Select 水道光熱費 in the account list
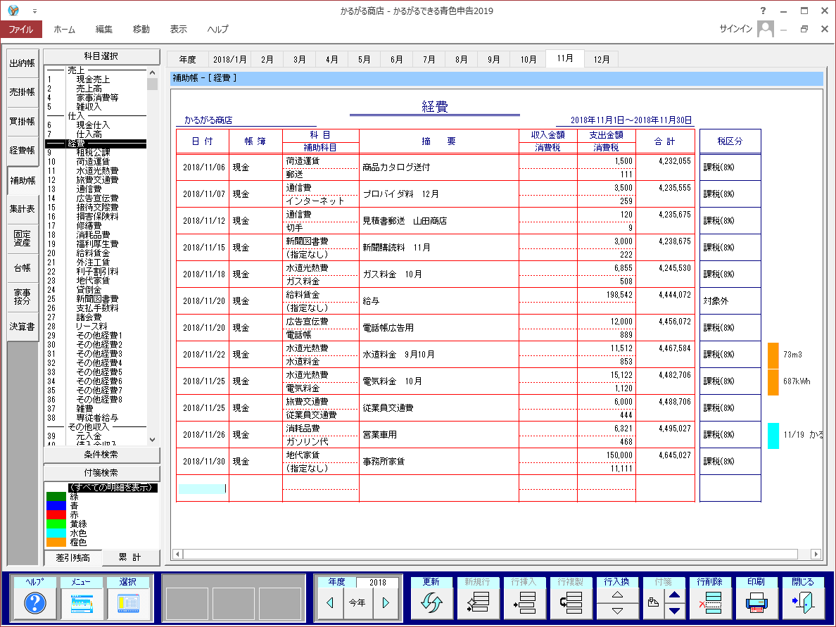 97,171
